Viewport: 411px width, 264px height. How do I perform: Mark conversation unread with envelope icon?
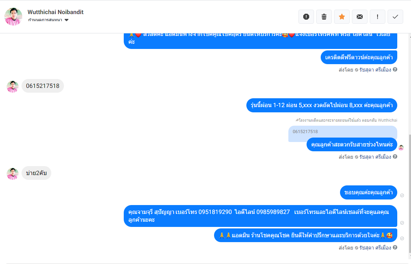[360, 17]
